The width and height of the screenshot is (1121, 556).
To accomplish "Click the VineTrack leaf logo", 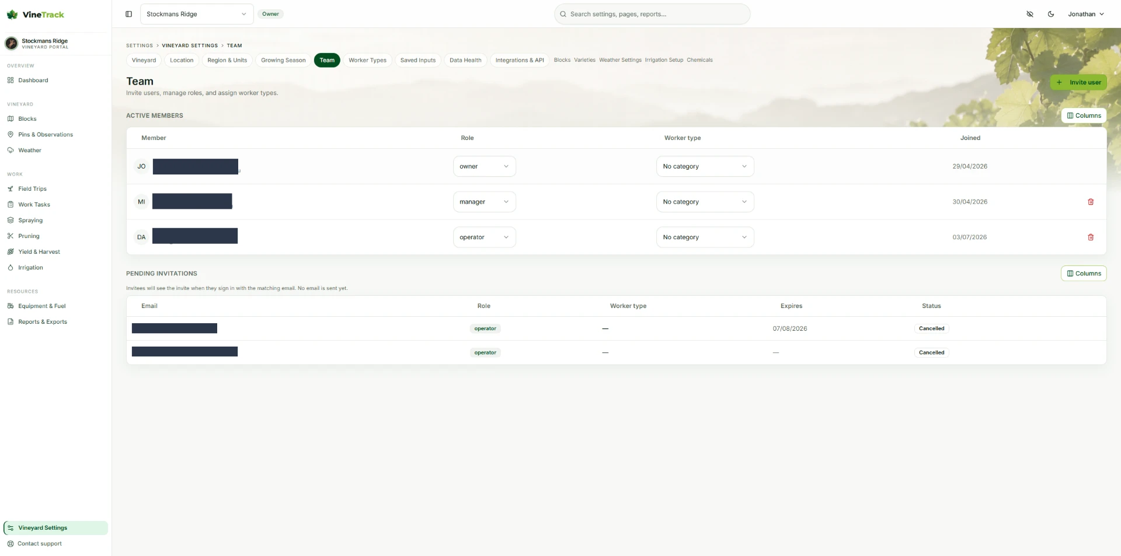I will [12, 15].
